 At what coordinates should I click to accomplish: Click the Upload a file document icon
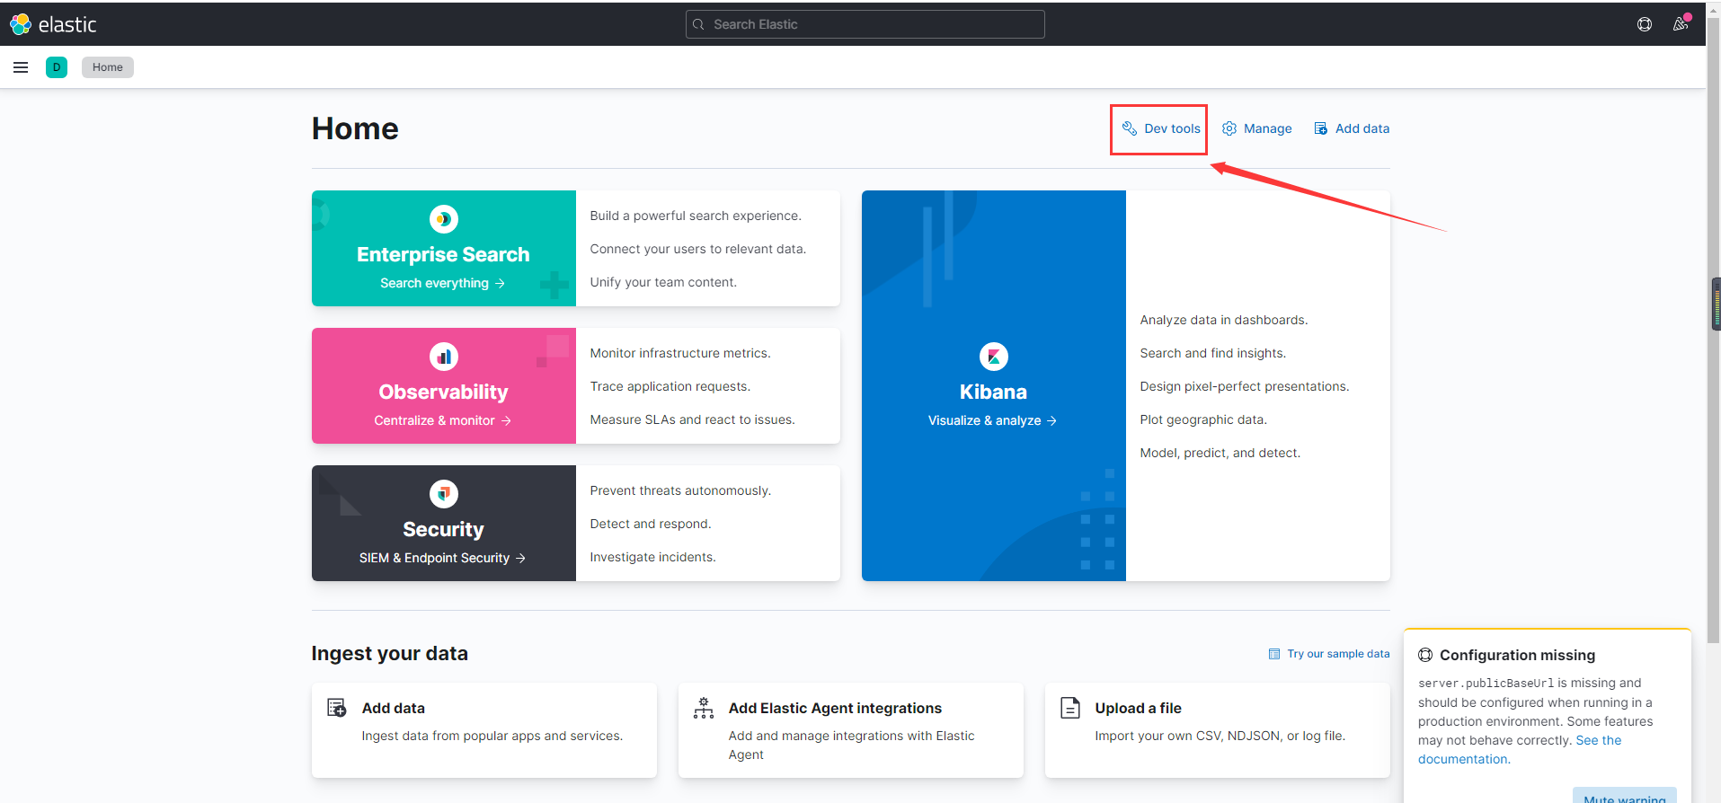click(x=1070, y=708)
